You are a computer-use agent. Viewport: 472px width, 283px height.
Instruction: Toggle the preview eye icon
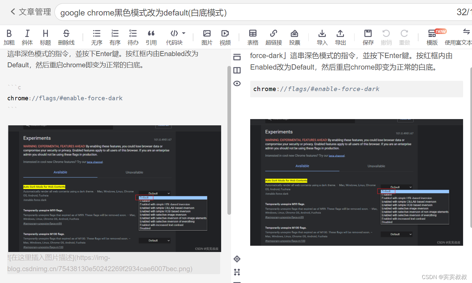tap(237, 83)
